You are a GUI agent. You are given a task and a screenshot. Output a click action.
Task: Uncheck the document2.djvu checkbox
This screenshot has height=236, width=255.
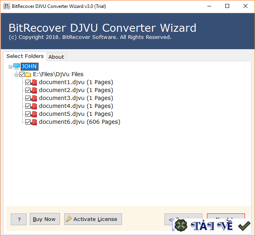click(28, 90)
